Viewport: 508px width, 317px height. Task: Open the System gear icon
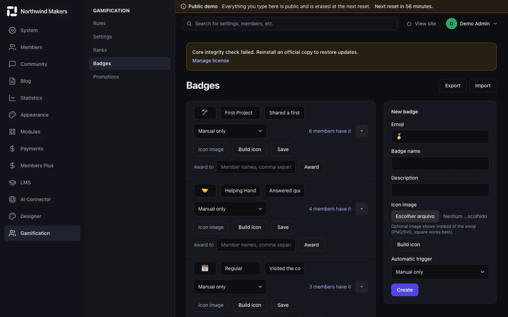[12, 30]
